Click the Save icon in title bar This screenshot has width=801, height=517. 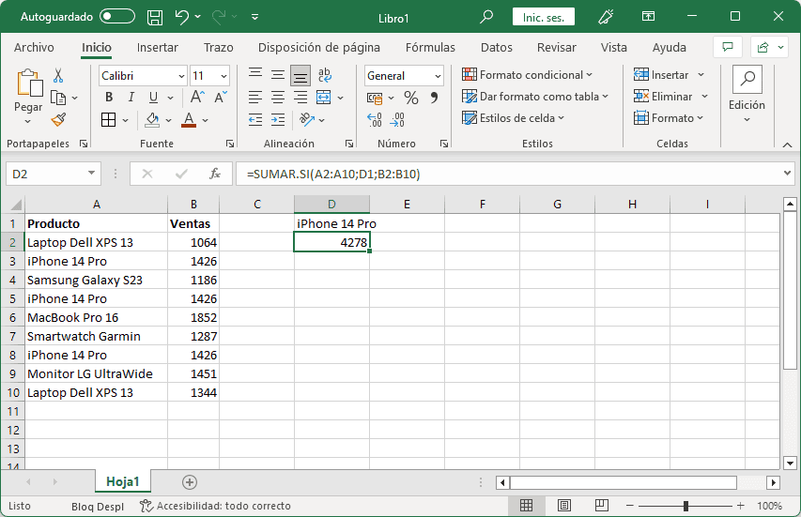pyautogui.click(x=155, y=17)
